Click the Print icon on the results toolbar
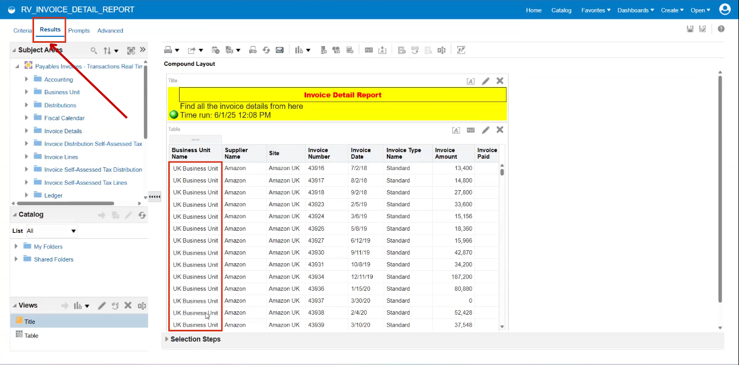 [x=168, y=49]
